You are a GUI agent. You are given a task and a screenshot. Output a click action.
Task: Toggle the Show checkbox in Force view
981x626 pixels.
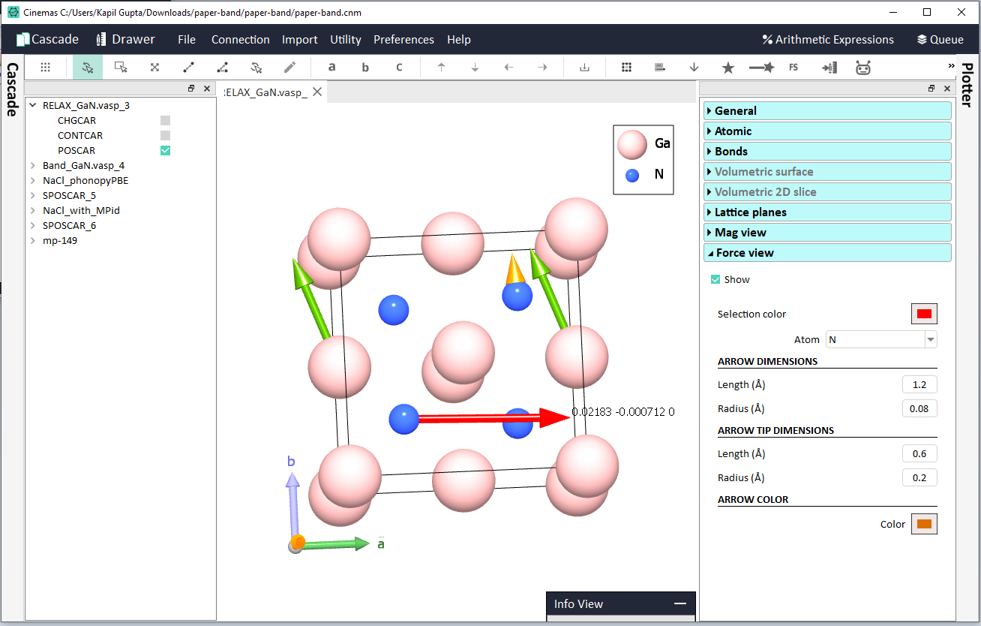pyautogui.click(x=715, y=279)
